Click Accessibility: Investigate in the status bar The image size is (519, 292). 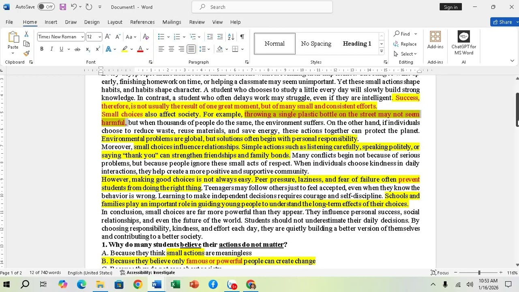[147, 273]
